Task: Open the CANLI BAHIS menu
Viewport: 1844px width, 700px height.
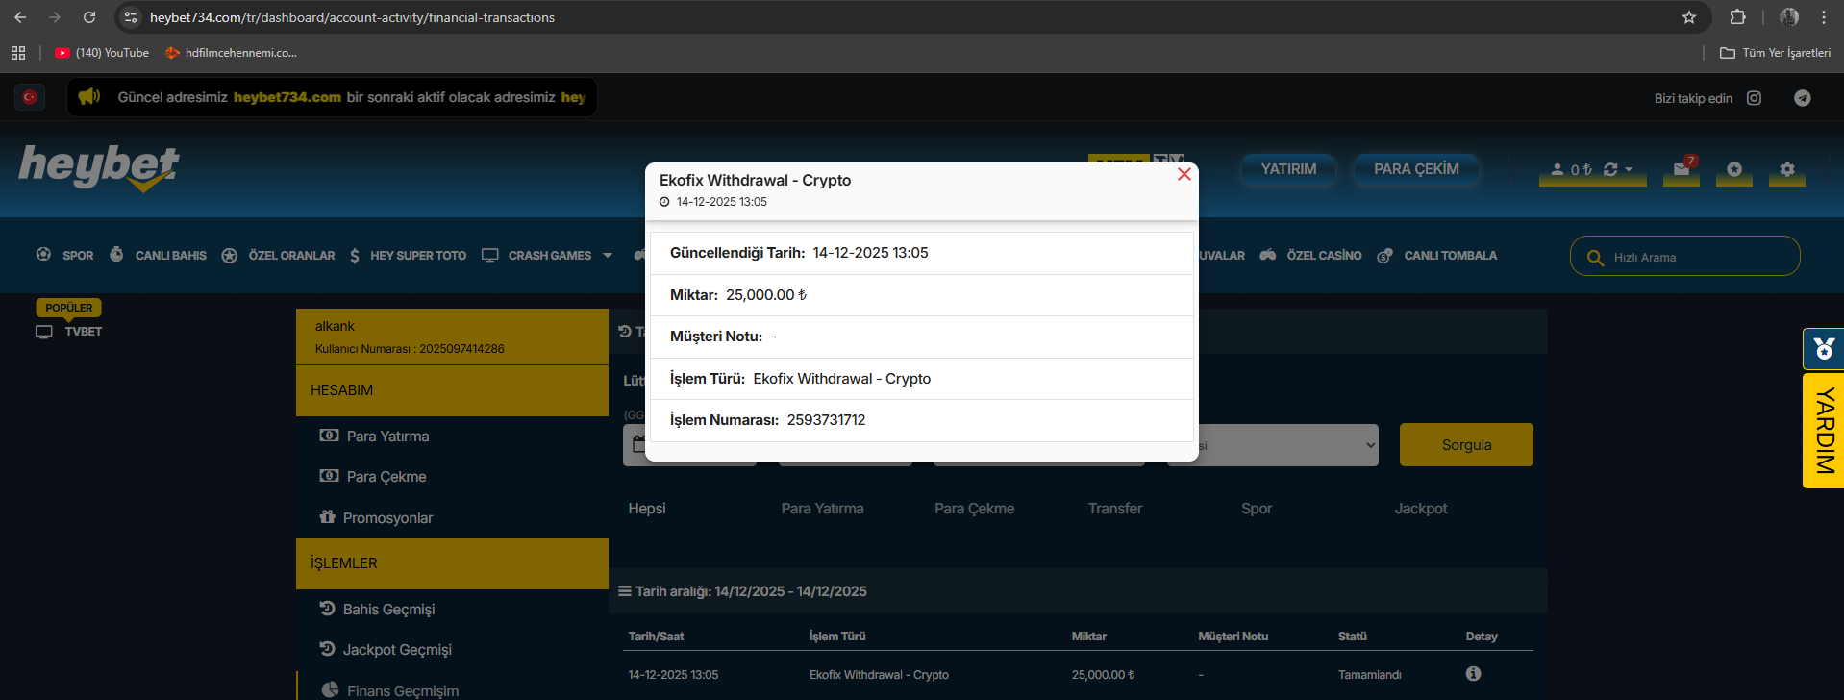Action: (158, 255)
